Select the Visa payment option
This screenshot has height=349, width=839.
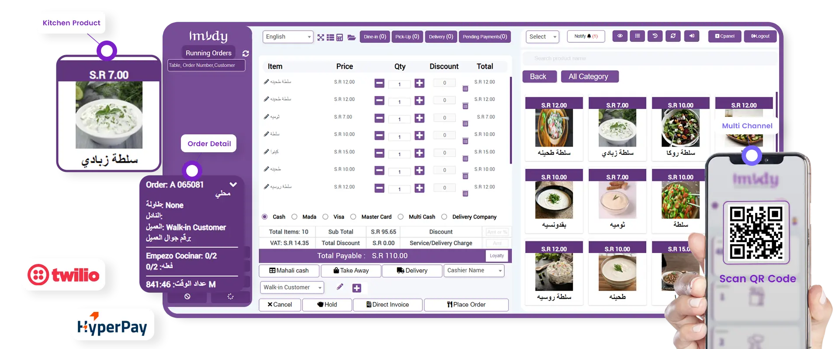326,217
